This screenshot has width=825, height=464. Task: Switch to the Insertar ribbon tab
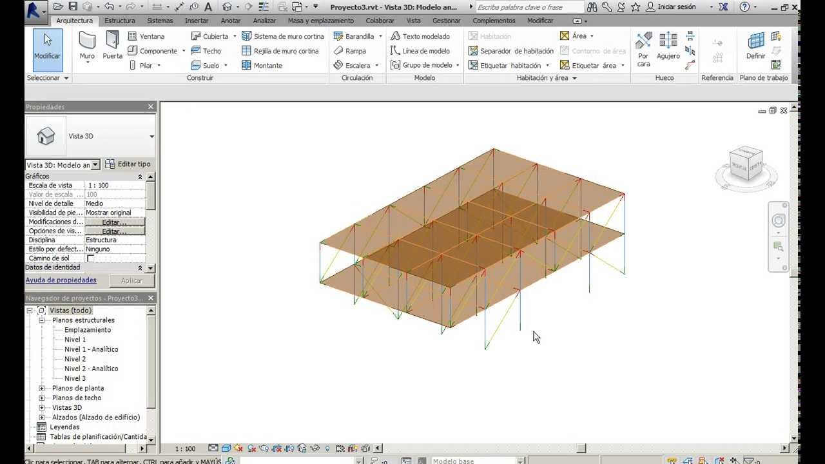(197, 21)
